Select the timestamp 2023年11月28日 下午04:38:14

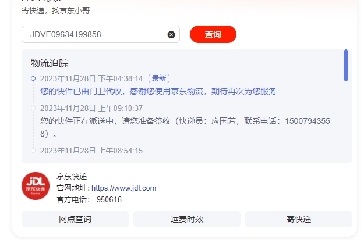click(91, 78)
